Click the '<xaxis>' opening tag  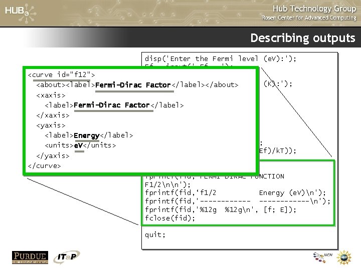51,95
